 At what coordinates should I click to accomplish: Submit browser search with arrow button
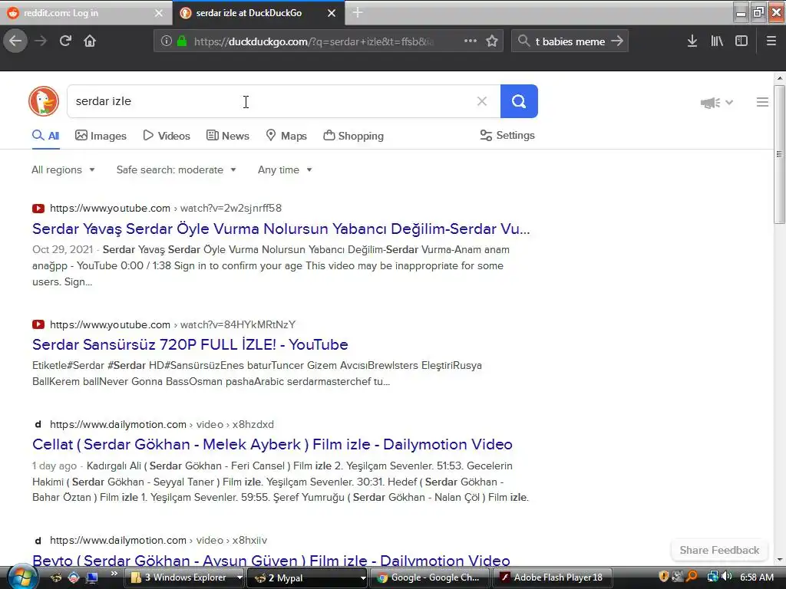[617, 41]
